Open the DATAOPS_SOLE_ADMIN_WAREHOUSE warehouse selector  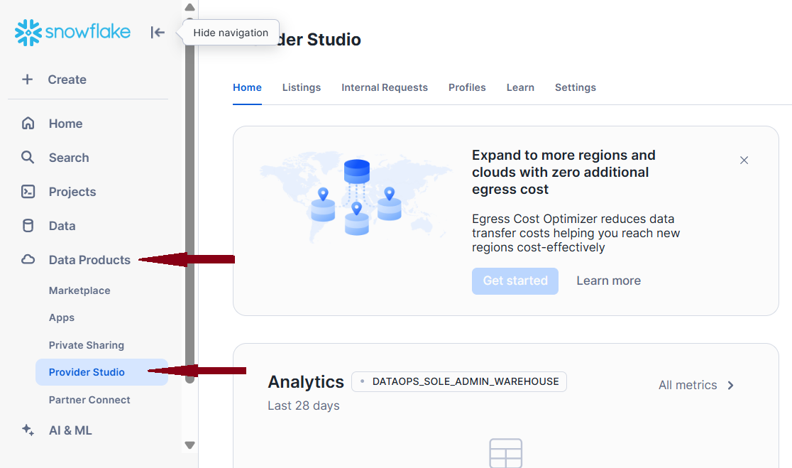[459, 381]
